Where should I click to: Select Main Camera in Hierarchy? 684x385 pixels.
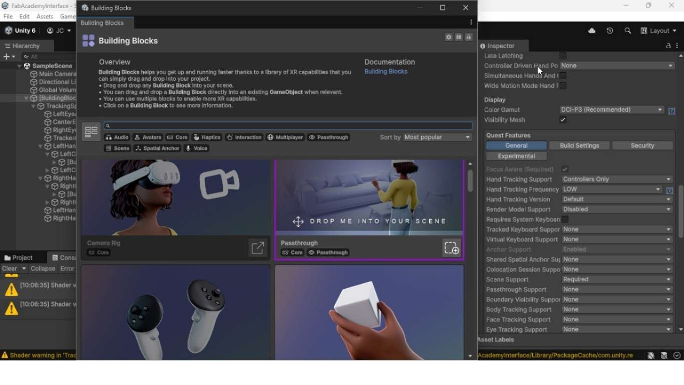coord(54,74)
